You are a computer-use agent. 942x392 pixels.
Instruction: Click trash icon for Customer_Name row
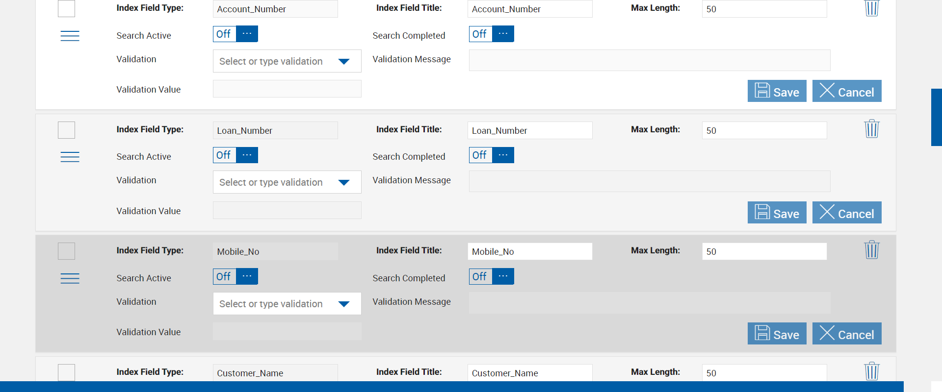(871, 371)
